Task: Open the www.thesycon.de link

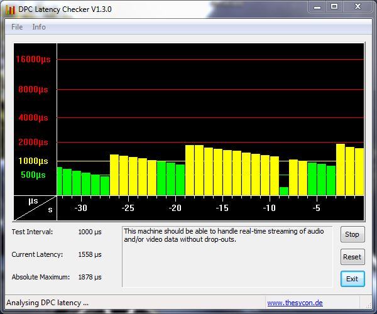Action: 295,303
